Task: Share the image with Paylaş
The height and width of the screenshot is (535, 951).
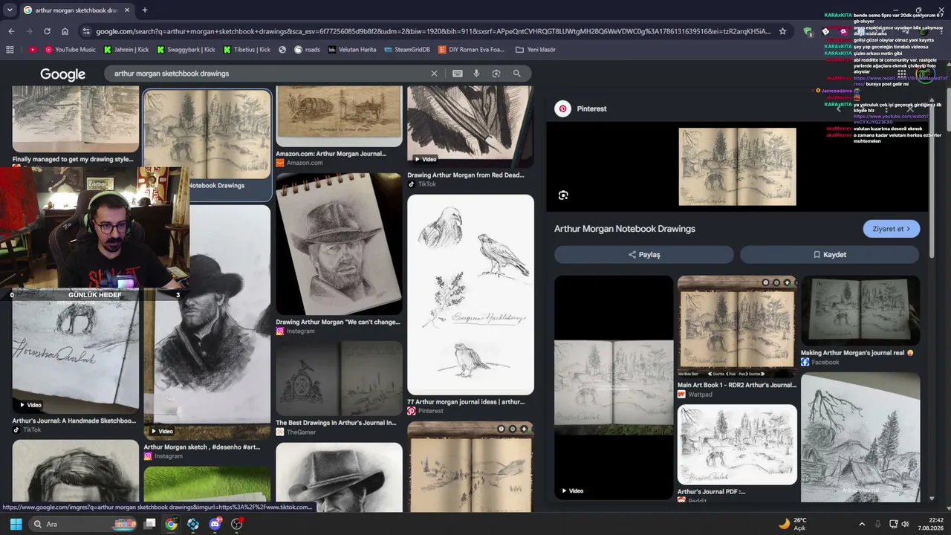Action: point(644,254)
